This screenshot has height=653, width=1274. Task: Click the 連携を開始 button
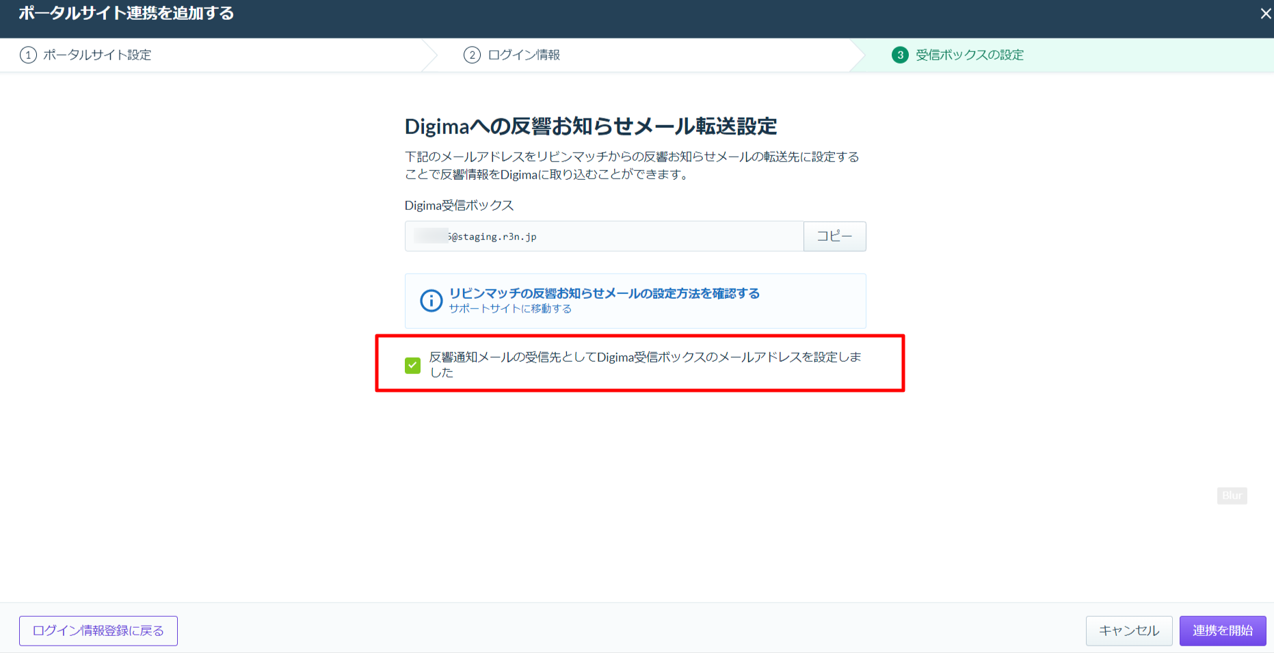pyautogui.click(x=1223, y=630)
